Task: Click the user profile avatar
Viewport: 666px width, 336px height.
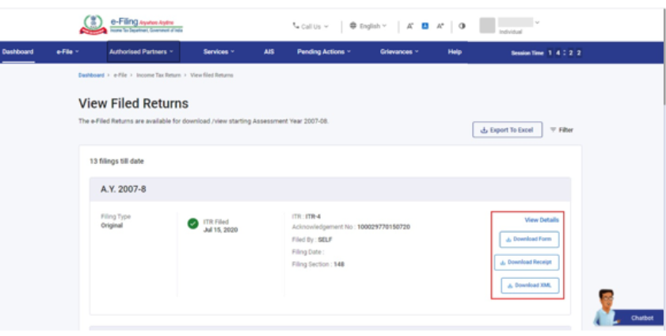Action: 487,25
